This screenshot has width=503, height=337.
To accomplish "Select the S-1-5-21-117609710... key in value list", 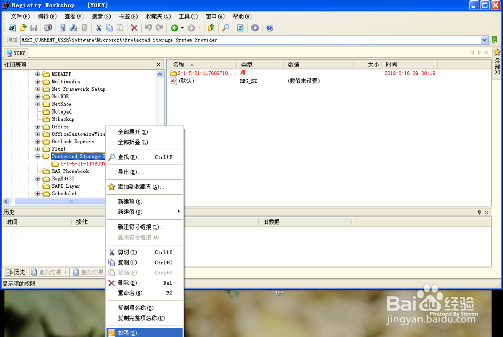I will pos(203,73).
